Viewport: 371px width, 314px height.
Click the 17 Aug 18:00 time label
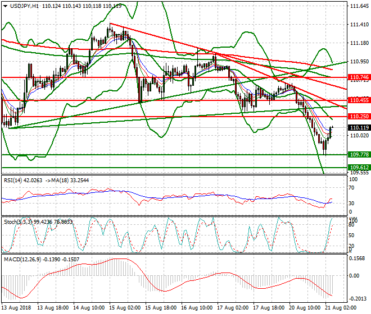[269, 308]
